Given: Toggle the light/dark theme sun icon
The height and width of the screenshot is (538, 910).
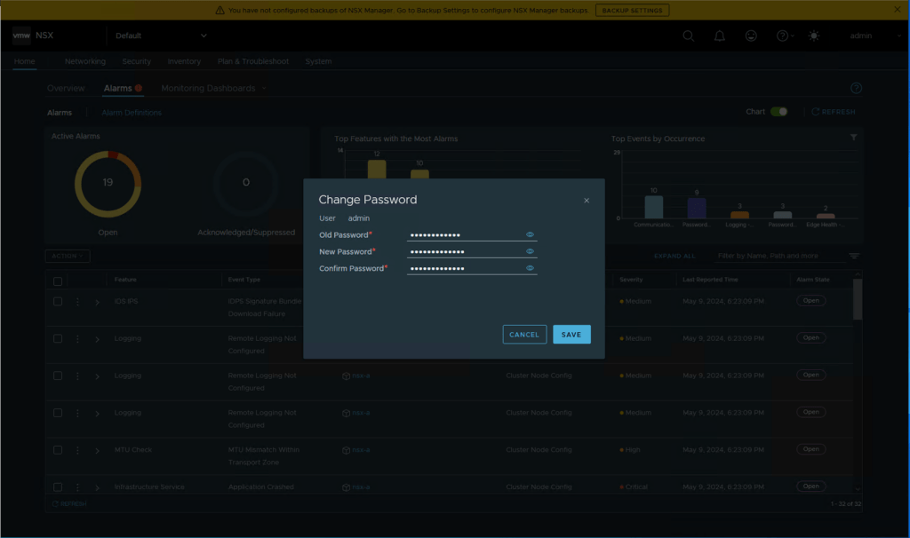Looking at the screenshot, I should pos(814,36).
